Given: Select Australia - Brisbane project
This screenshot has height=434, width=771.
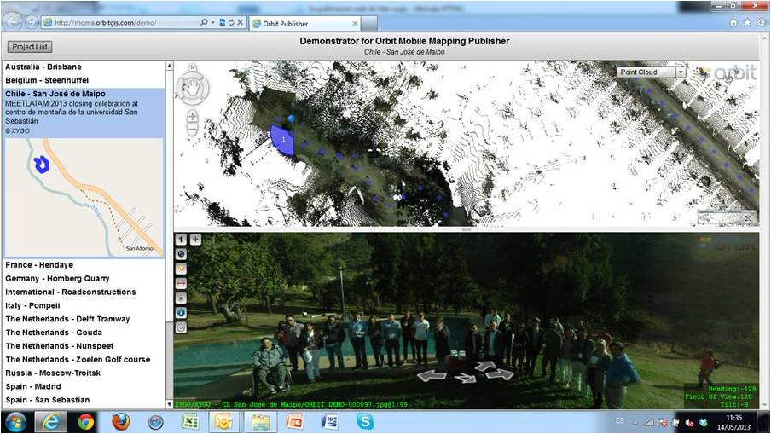Looking at the screenshot, I should click(x=43, y=67).
